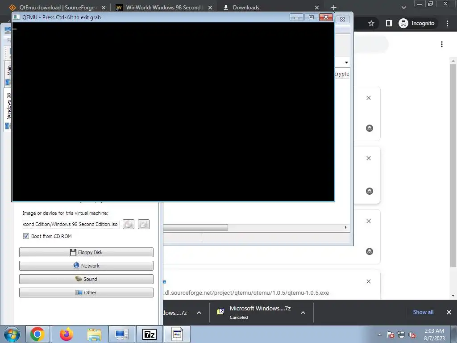Click the muted volume tray icon

[412, 335]
